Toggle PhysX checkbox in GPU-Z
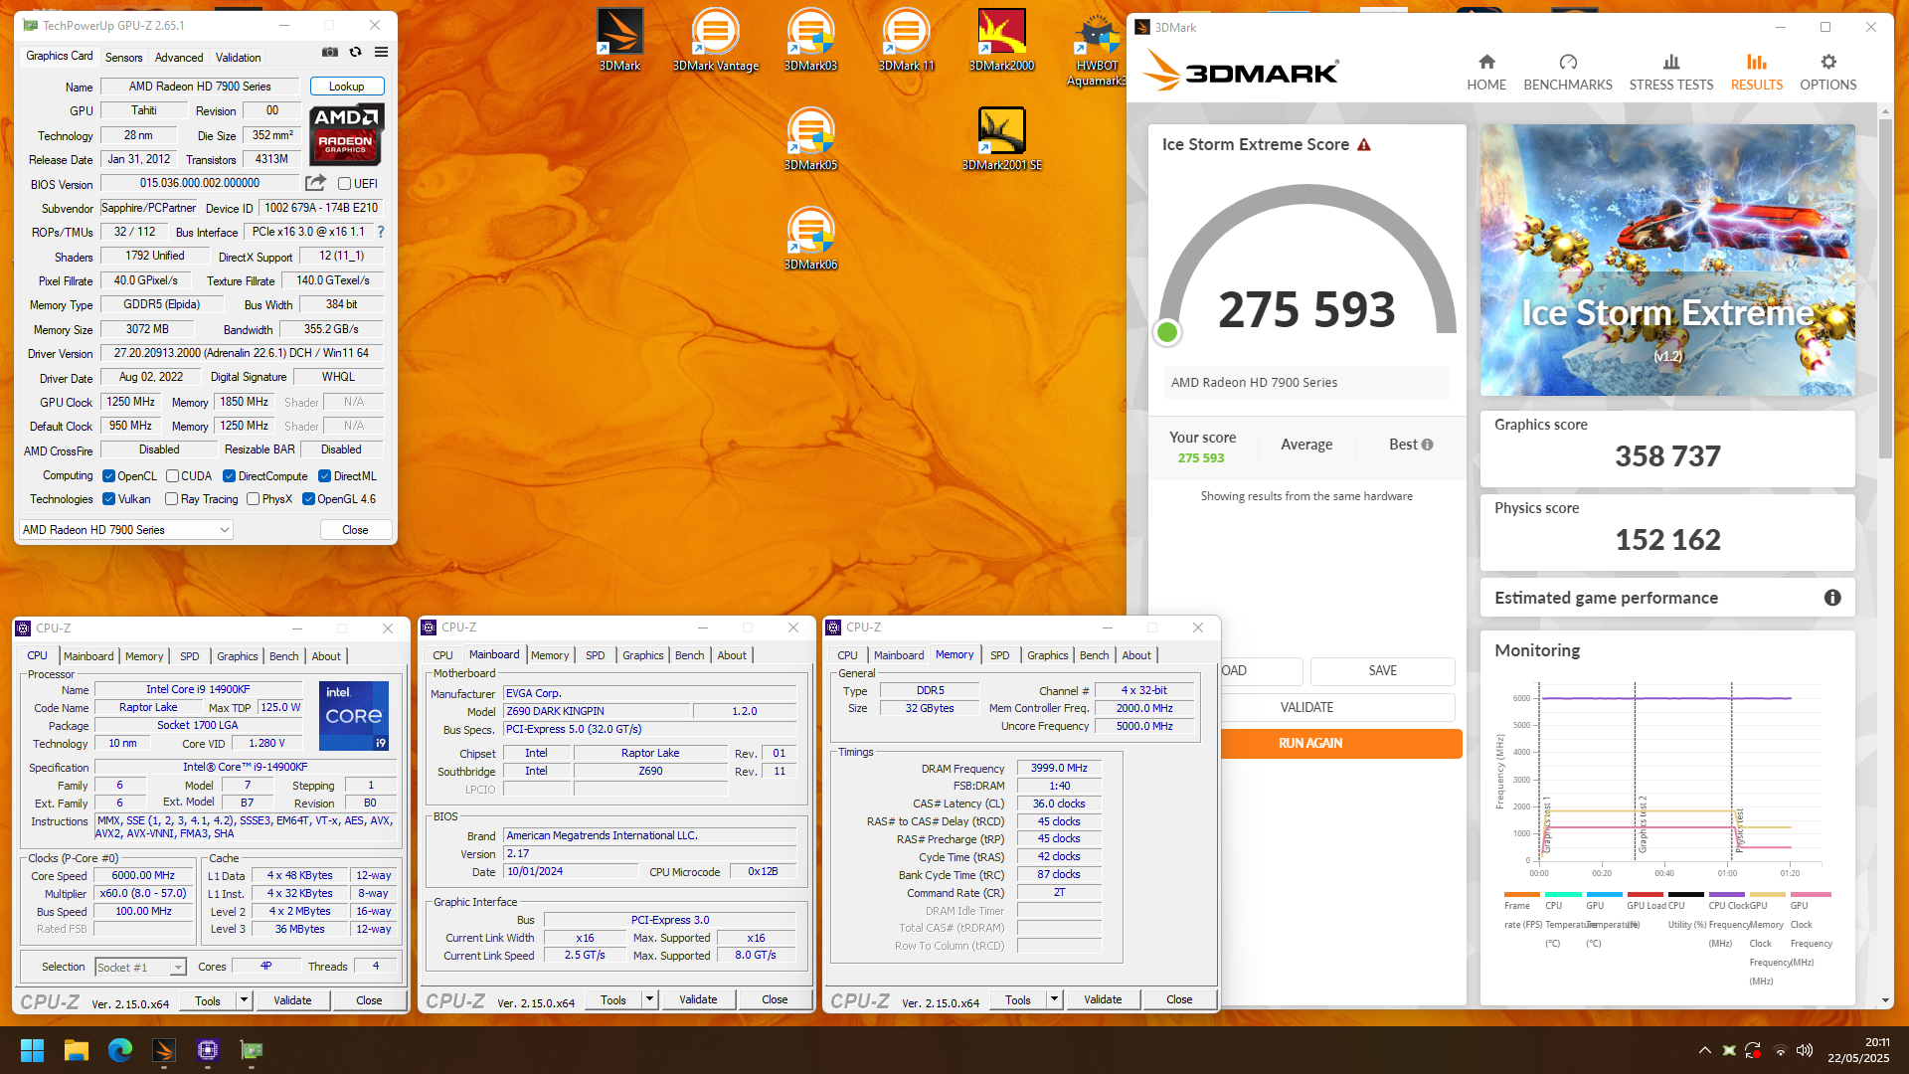1909x1074 pixels. 253,499
